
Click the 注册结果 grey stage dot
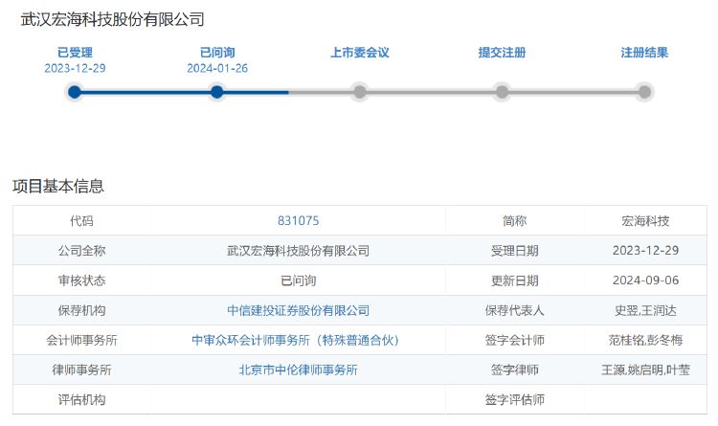click(x=644, y=92)
